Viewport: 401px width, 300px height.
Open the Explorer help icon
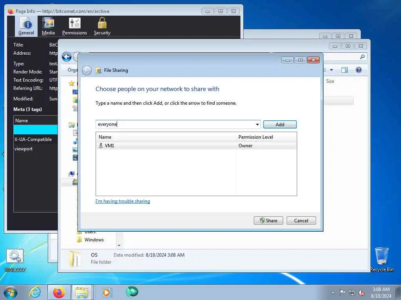coord(359,70)
